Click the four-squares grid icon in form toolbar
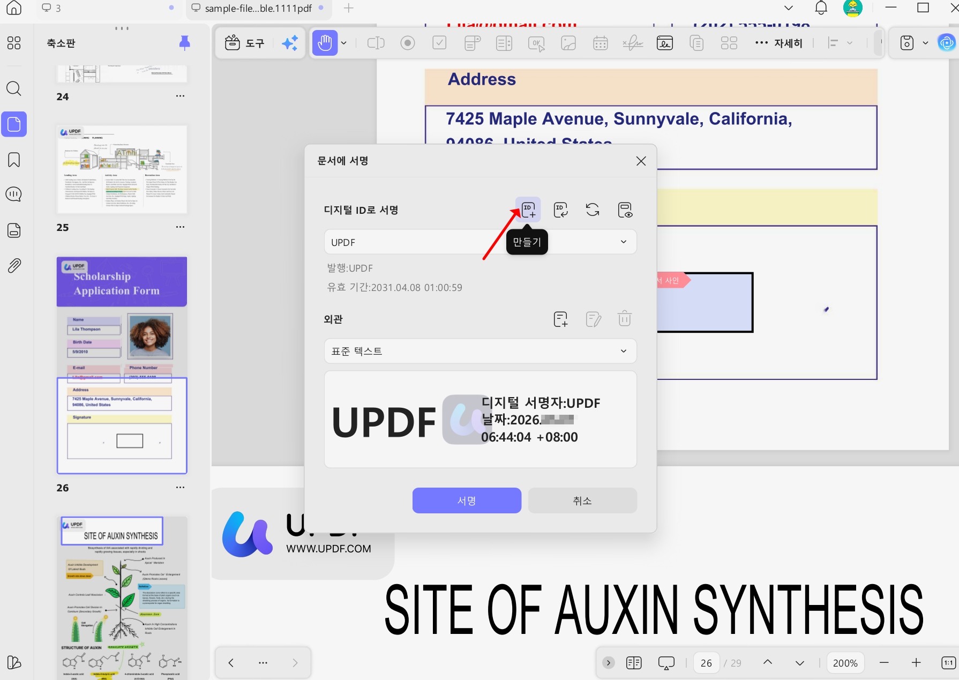The height and width of the screenshot is (680, 959). pyautogui.click(x=729, y=43)
